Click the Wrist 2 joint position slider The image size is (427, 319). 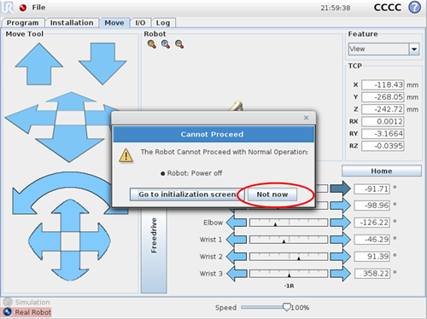click(x=289, y=257)
